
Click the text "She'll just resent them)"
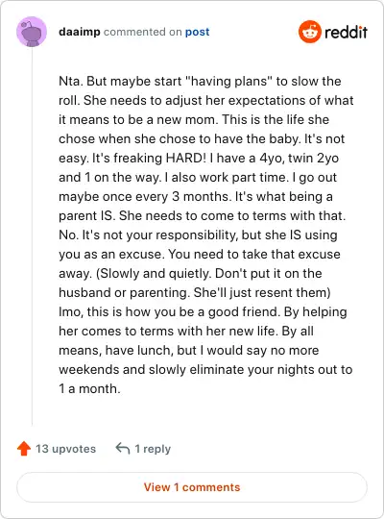click(x=262, y=292)
